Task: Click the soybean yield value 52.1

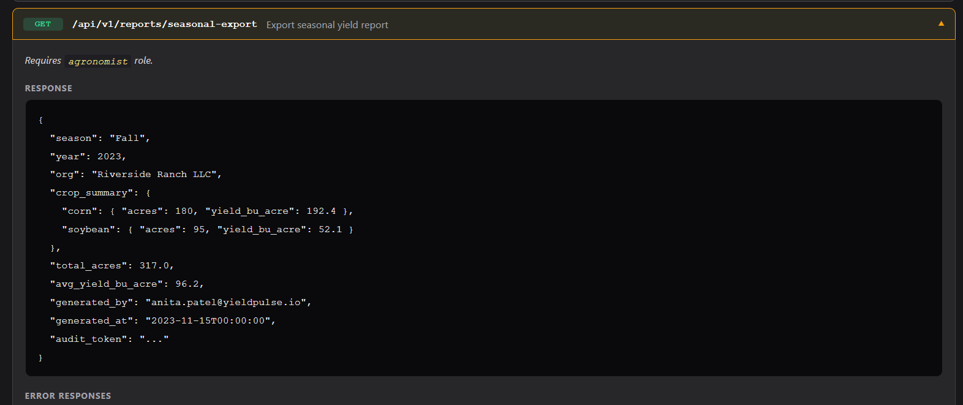Action: coord(330,230)
